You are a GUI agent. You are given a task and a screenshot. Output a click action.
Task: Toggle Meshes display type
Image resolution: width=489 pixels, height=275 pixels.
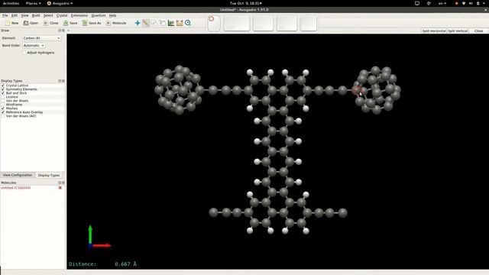[x=3, y=108]
